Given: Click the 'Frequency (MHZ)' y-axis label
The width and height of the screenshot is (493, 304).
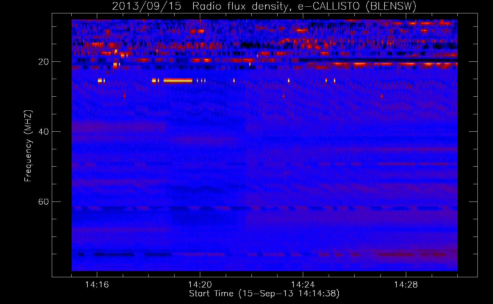Looking at the screenshot, I should click(x=28, y=146).
